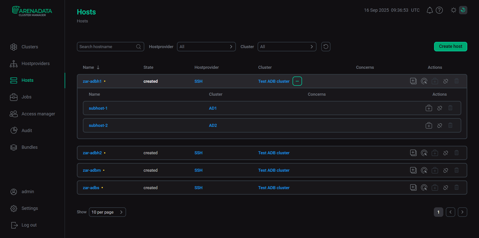This screenshot has width=479, height=238.
Task: Open the help question mark icon
Action: (439, 10)
